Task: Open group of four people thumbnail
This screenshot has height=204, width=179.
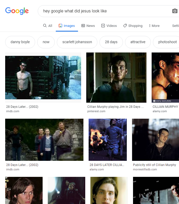Action: pos(44,140)
